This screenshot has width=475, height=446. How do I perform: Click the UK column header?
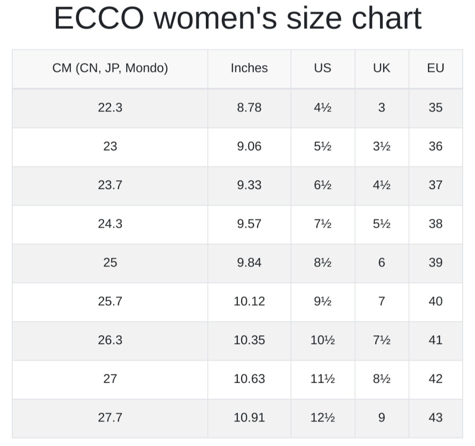pyautogui.click(x=381, y=68)
